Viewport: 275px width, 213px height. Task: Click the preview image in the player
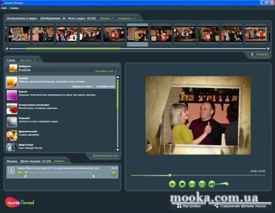[198, 115]
